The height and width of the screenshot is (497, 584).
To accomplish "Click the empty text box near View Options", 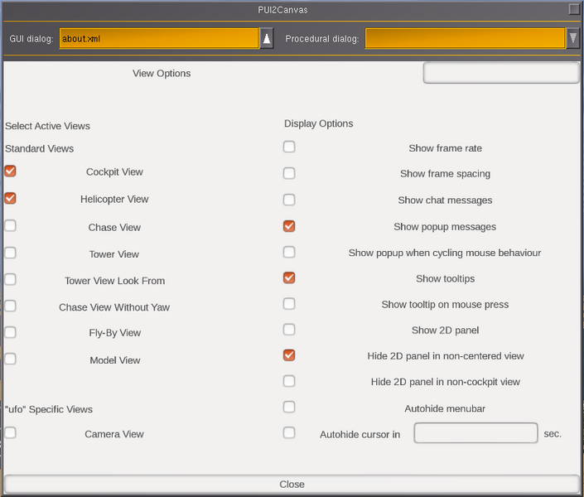I will tap(501, 73).
